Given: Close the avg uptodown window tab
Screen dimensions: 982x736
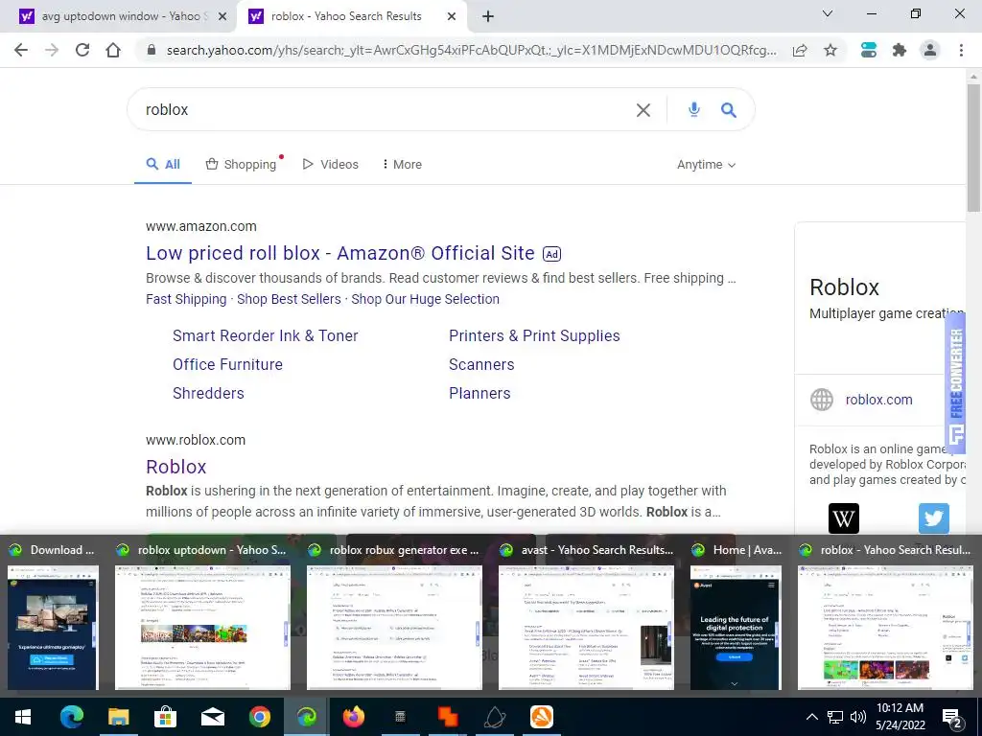Looking at the screenshot, I should 222,16.
